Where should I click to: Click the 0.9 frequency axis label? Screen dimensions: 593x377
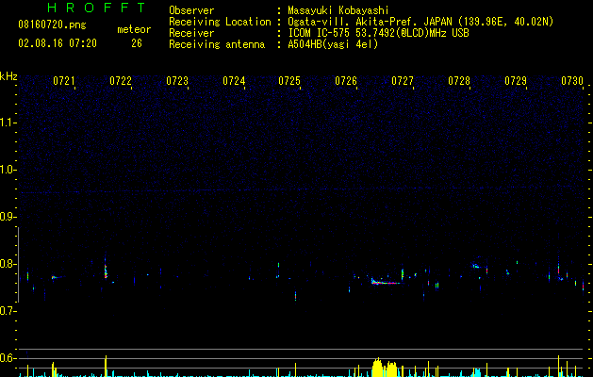point(8,217)
